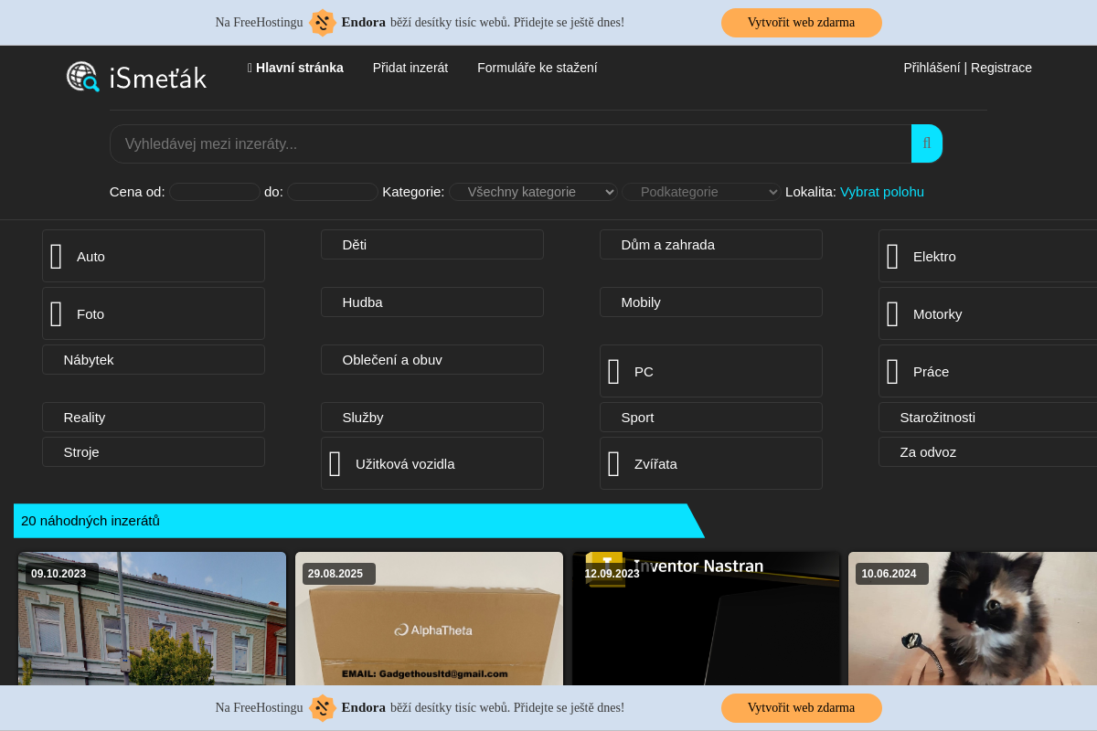This screenshot has width=1097, height=731.
Task: Click the Endora logo in top banner
Action: point(323,22)
